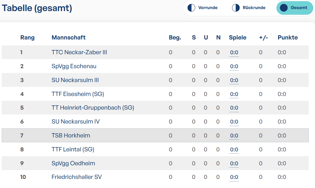This screenshot has height=188, width=315.
Task: Open team SU Neckarsulm IV
Action: [x=75, y=122]
